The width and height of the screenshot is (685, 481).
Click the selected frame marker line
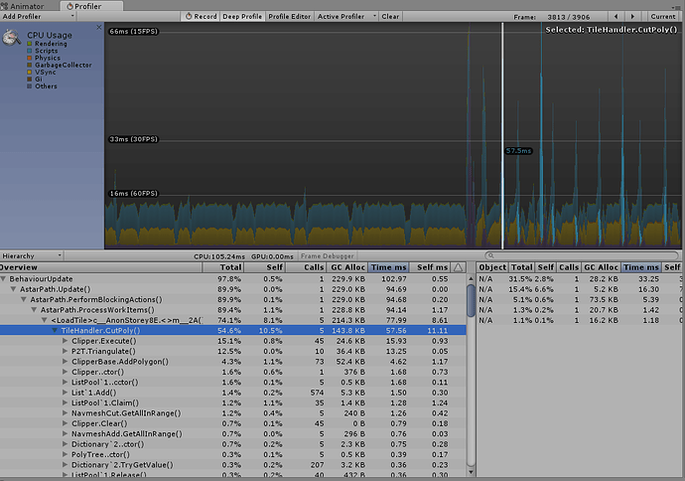point(502,135)
